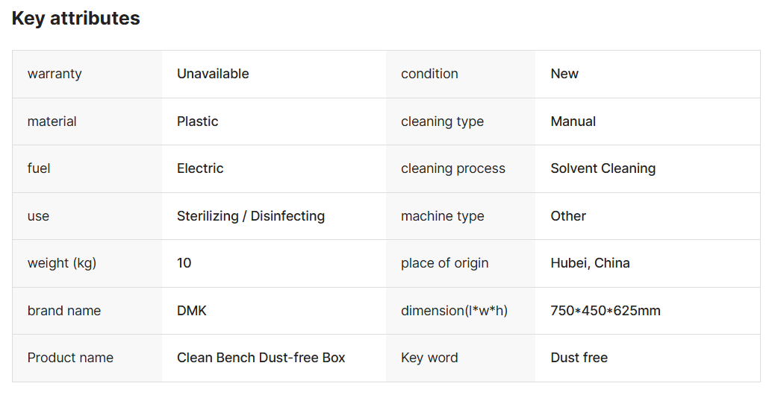Viewport: 769px width, 395px height.
Task: Click the place of origin label
Action: 445,263
